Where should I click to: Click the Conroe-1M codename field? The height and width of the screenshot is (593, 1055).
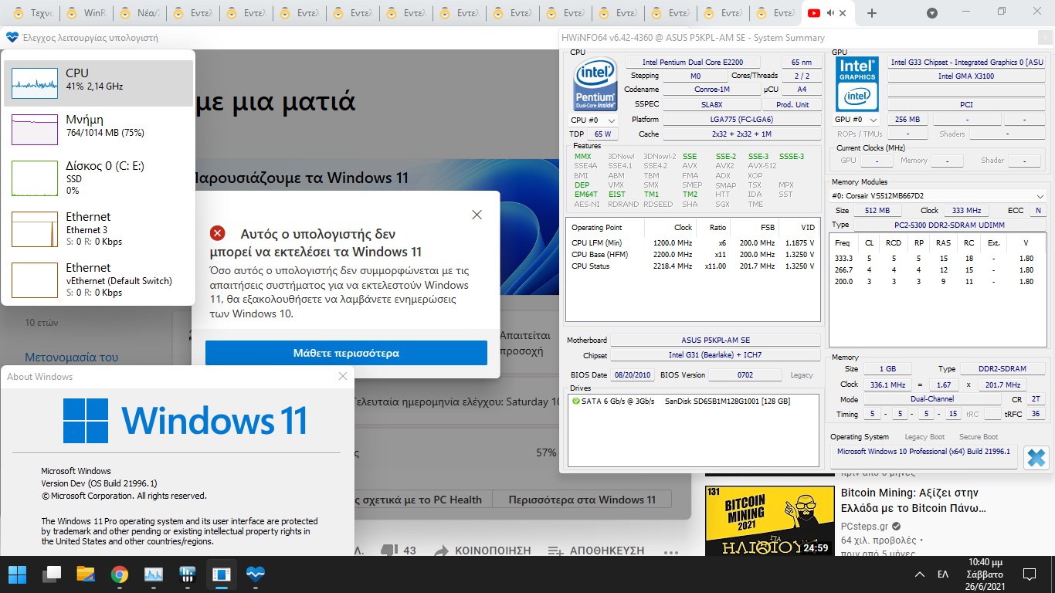pyautogui.click(x=711, y=90)
